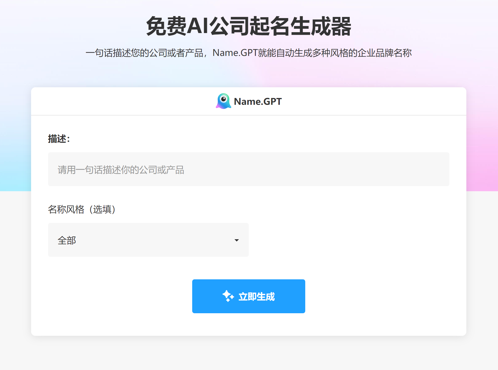Click the dropdown arrow beside 全部

click(237, 240)
